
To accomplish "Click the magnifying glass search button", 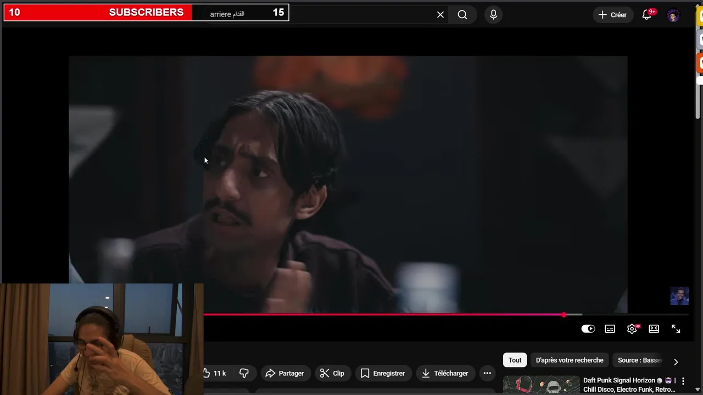I will click(462, 15).
